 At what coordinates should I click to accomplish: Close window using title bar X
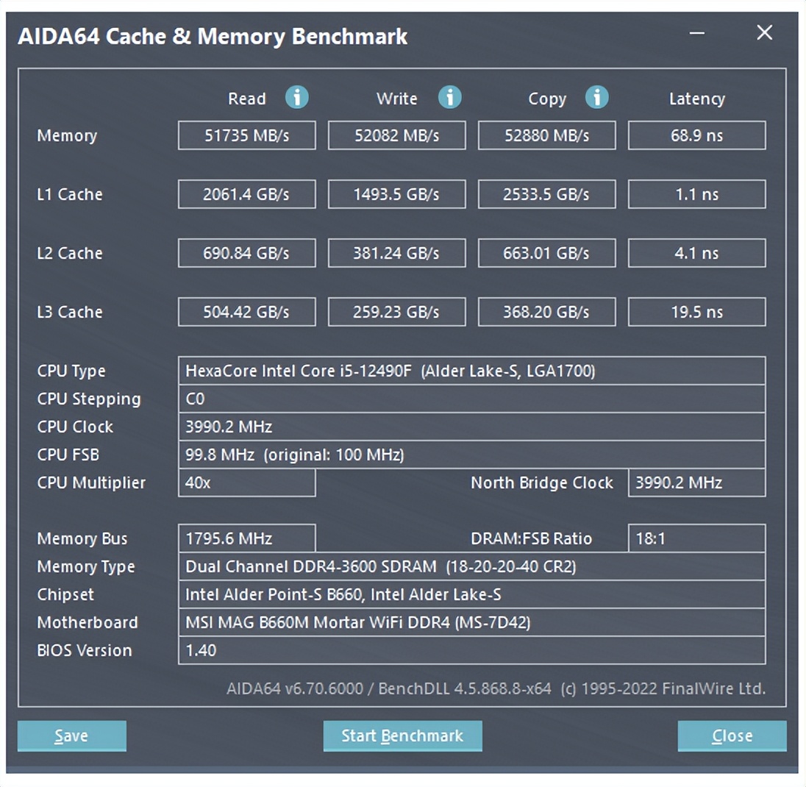765,33
